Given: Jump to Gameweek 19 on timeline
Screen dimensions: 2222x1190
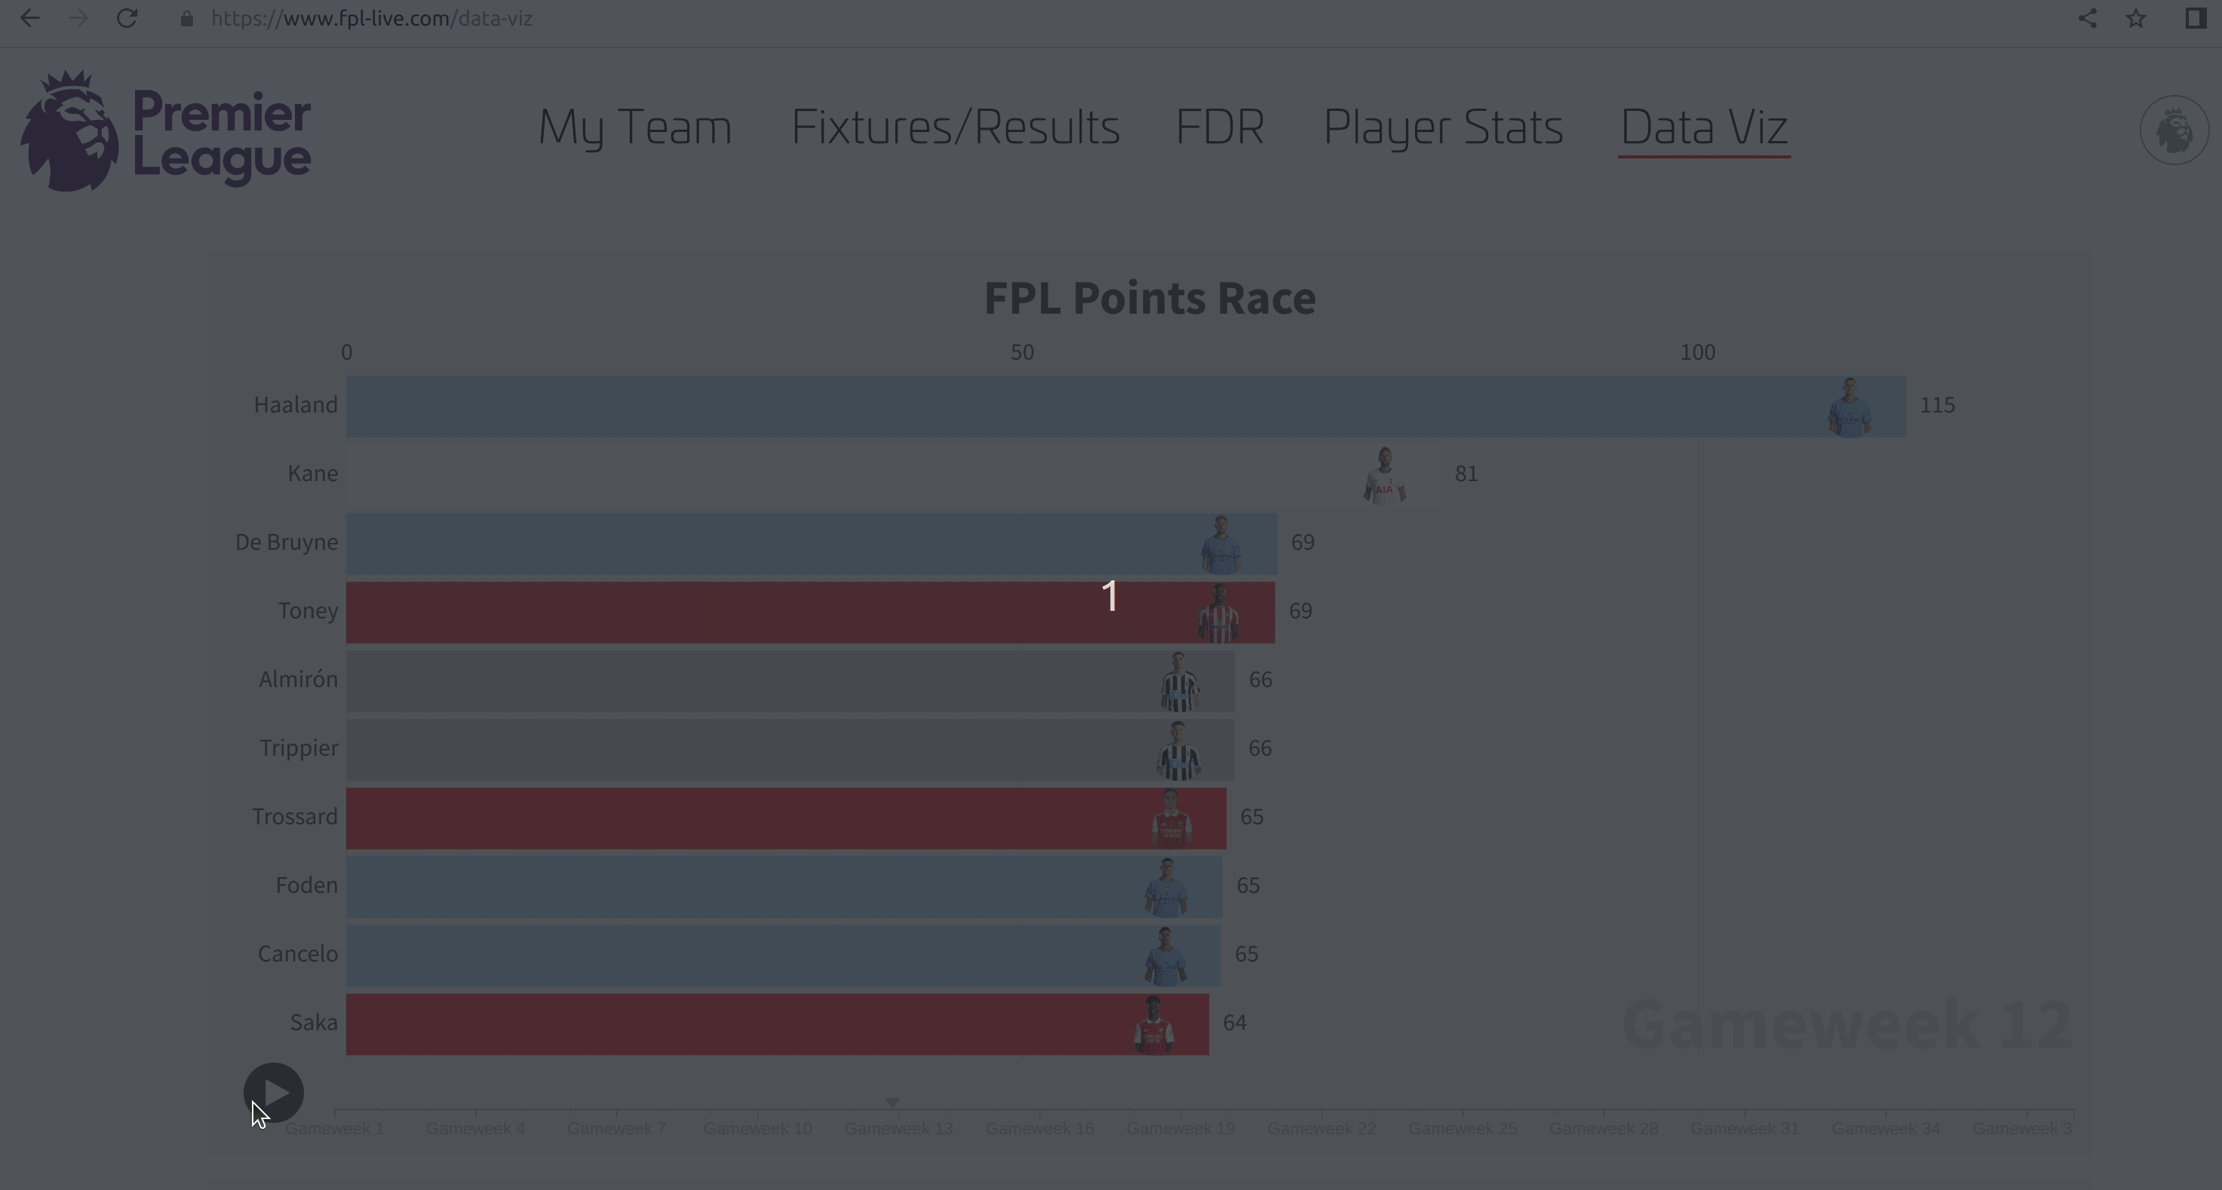Looking at the screenshot, I should [1181, 1128].
